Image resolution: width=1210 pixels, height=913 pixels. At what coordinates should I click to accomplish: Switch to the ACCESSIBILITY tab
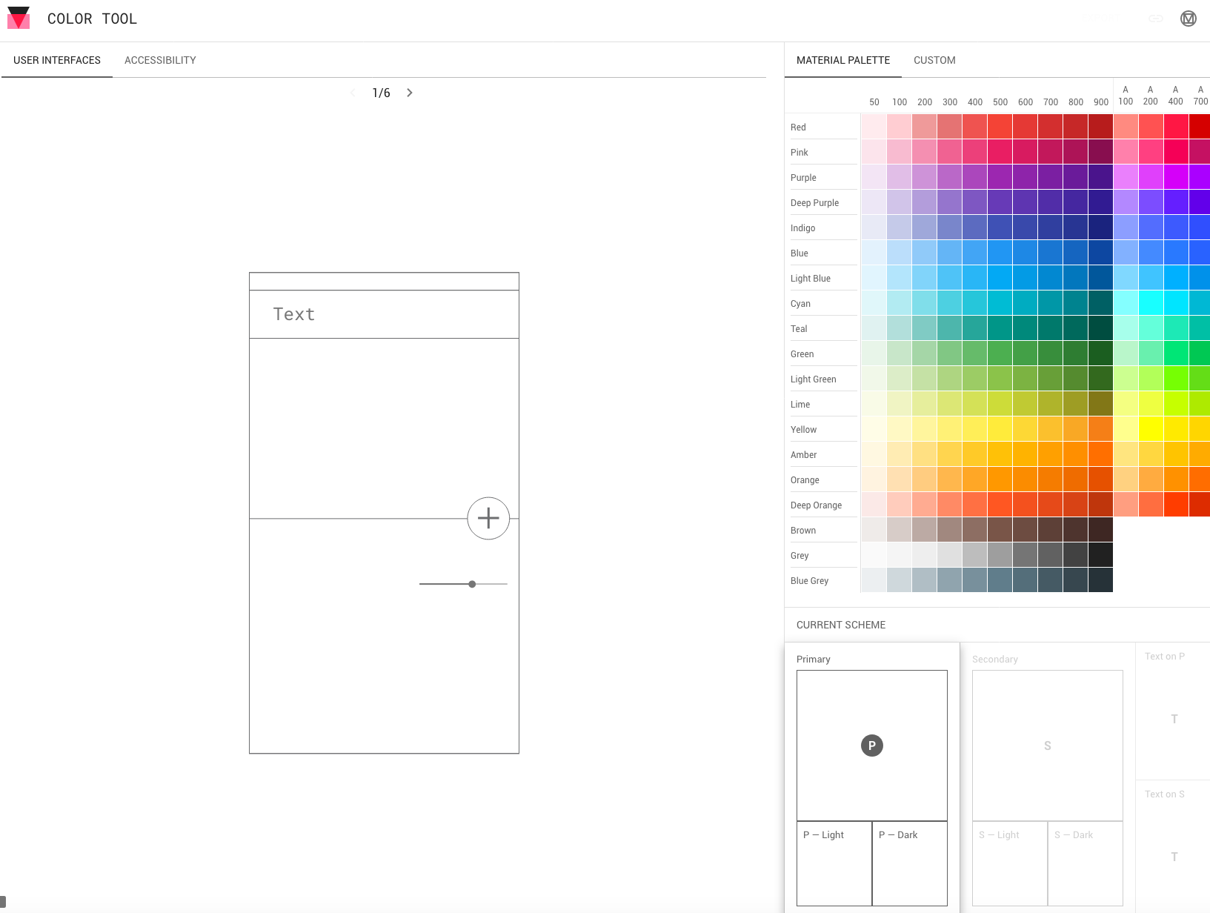click(160, 60)
